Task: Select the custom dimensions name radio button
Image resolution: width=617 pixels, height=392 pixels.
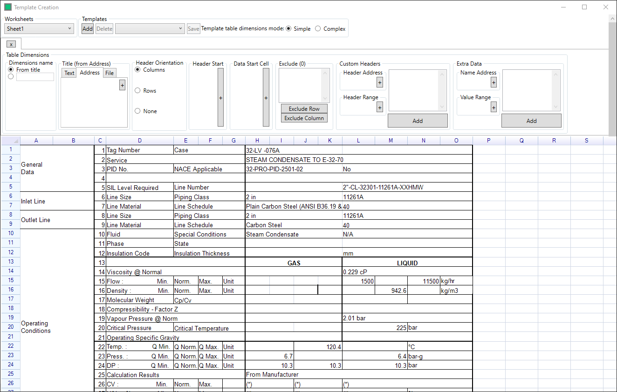Action: click(x=11, y=77)
